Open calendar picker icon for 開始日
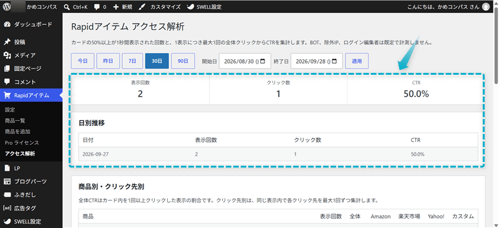 pyautogui.click(x=263, y=62)
